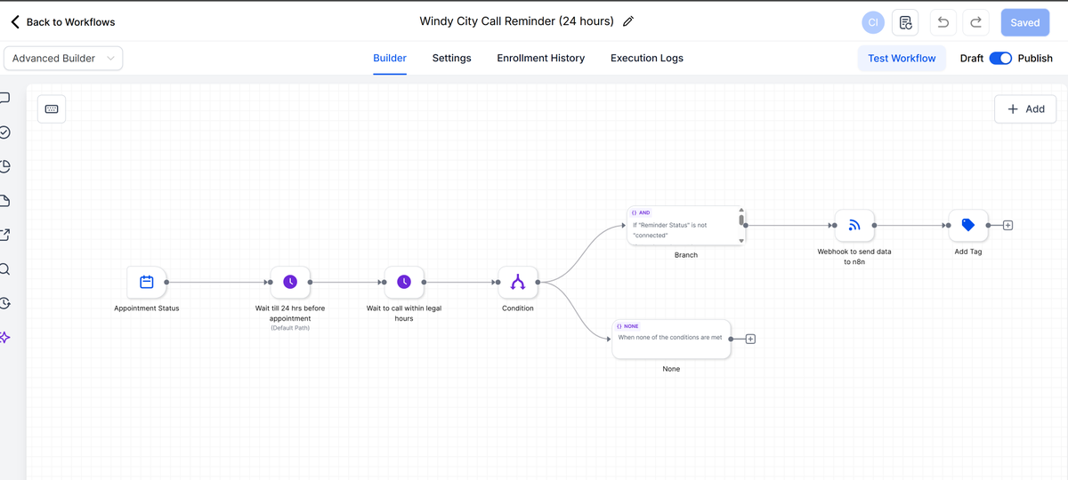Select the Appointment Status trigger node

click(x=147, y=282)
